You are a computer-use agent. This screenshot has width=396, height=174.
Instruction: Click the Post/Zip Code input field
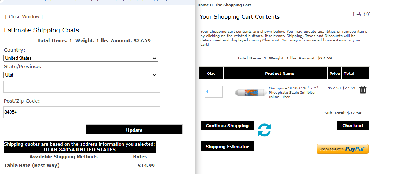(82, 112)
